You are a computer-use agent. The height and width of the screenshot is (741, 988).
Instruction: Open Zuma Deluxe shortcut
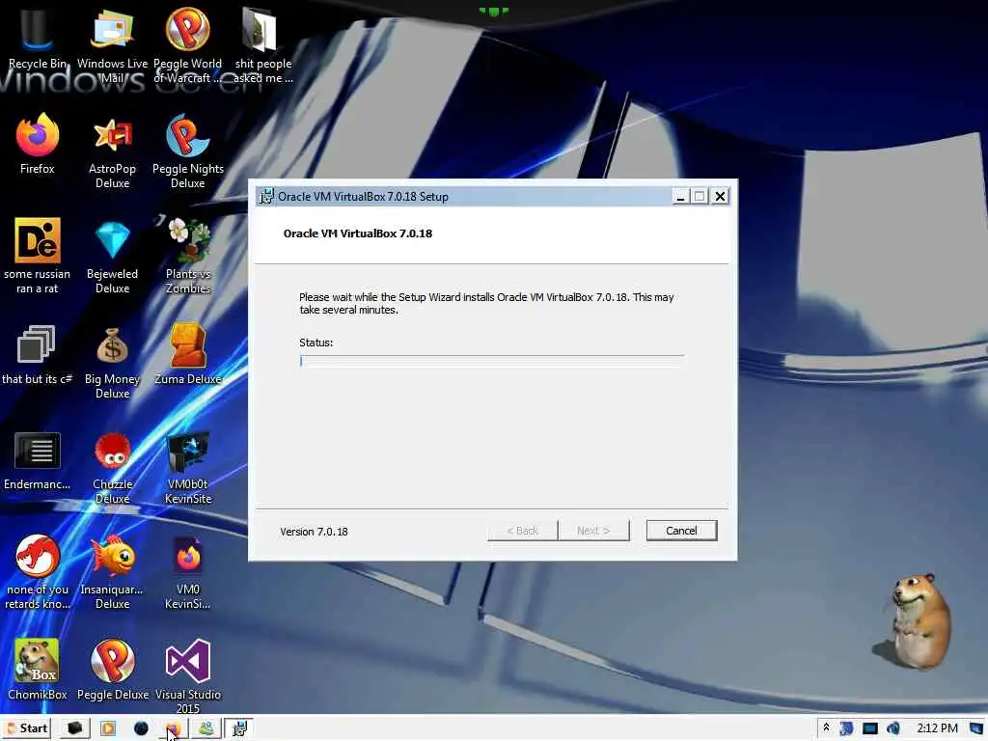pyautogui.click(x=188, y=354)
